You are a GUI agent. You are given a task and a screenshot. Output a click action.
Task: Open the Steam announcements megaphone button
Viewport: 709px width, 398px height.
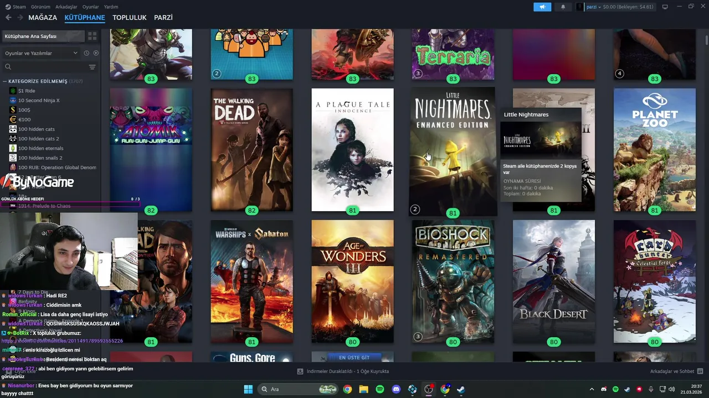click(542, 7)
